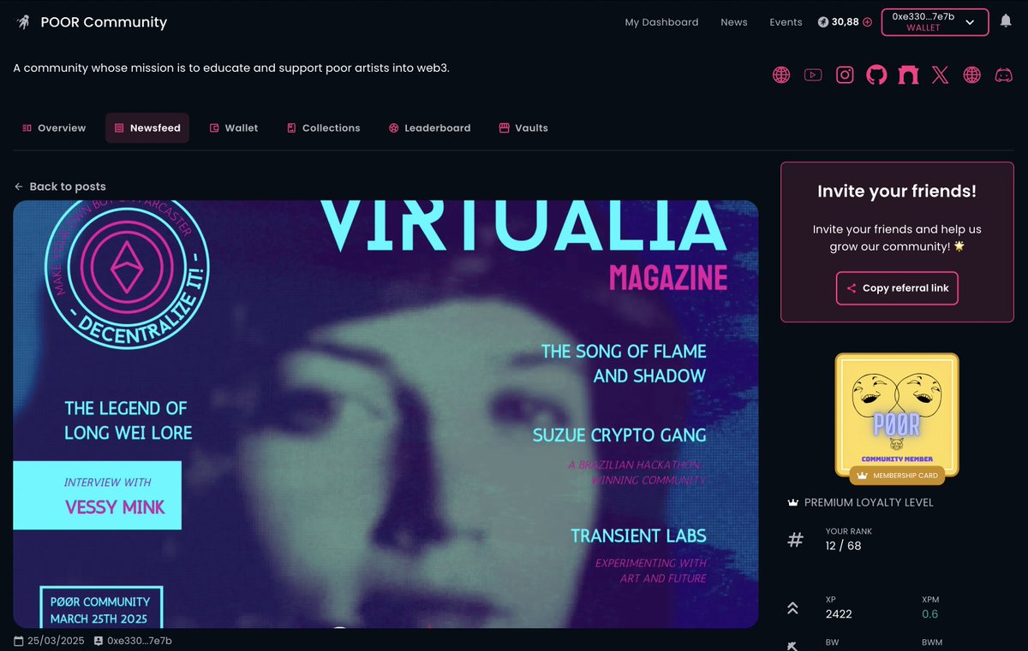The image size is (1028, 651).
Task: Open the Virtualia Magazine cover image
Action: tap(385, 414)
